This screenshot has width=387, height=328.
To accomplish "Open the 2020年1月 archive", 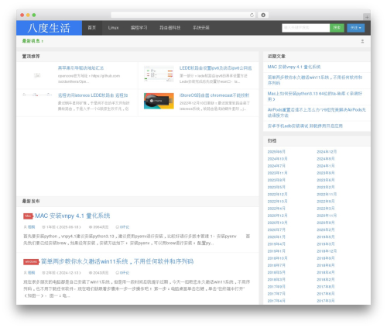I will (x=276, y=237).
